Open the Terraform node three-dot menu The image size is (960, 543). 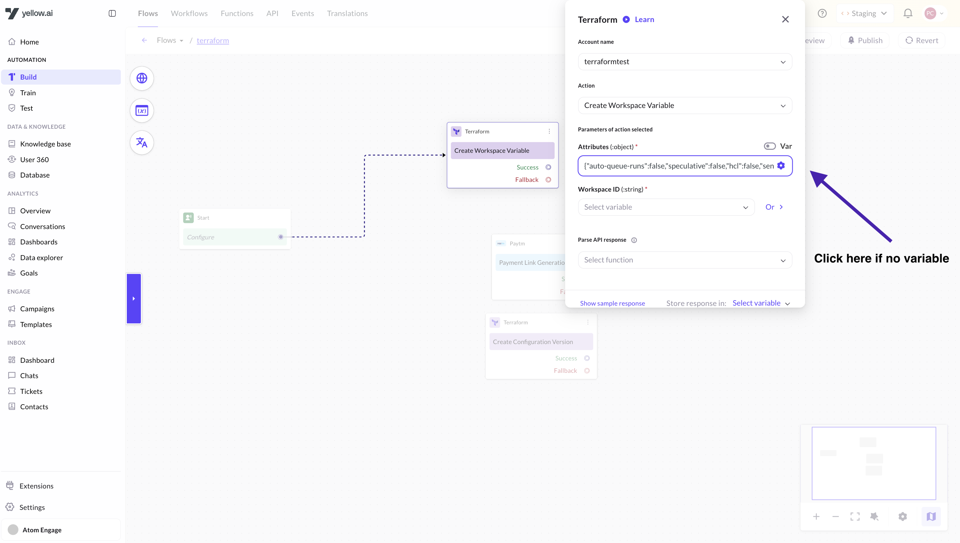point(549,131)
